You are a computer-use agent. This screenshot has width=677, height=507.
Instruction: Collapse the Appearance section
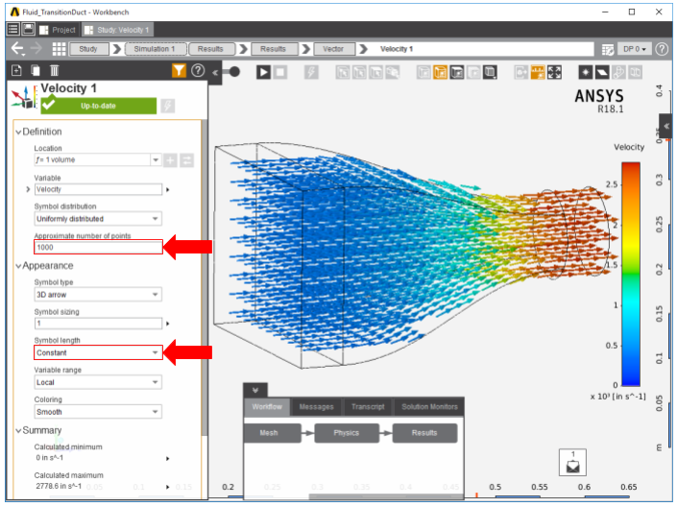click(x=18, y=266)
